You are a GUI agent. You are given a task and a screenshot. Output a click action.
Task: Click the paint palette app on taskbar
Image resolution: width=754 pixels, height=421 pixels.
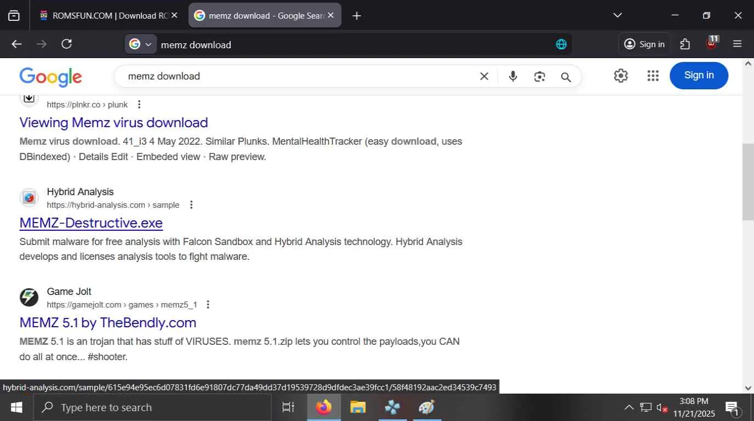tap(426, 407)
